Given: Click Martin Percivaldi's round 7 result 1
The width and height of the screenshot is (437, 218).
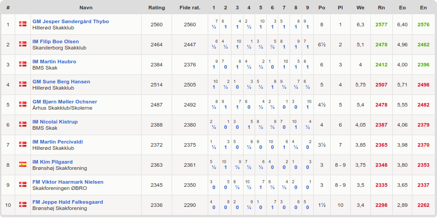Looking at the screenshot, I should tap(284, 147).
